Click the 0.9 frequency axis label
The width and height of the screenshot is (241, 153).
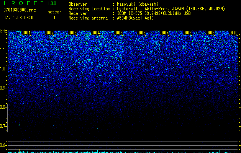coord(3,88)
